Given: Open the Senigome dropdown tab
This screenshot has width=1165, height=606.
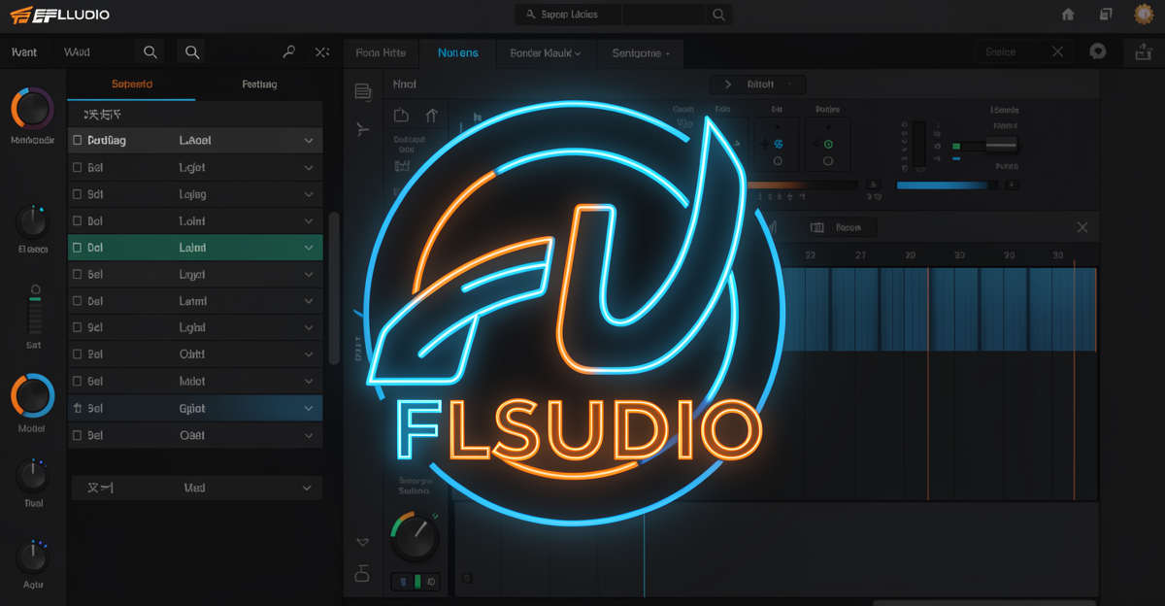Looking at the screenshot, I should 641,53.
